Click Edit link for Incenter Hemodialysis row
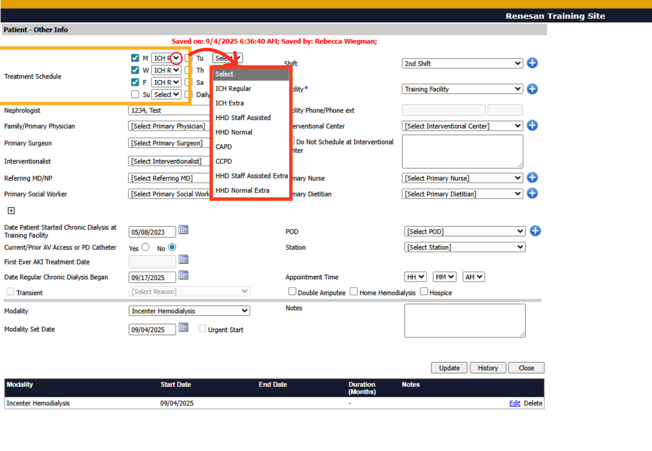 pyautogui.click(x=515, y=403)
